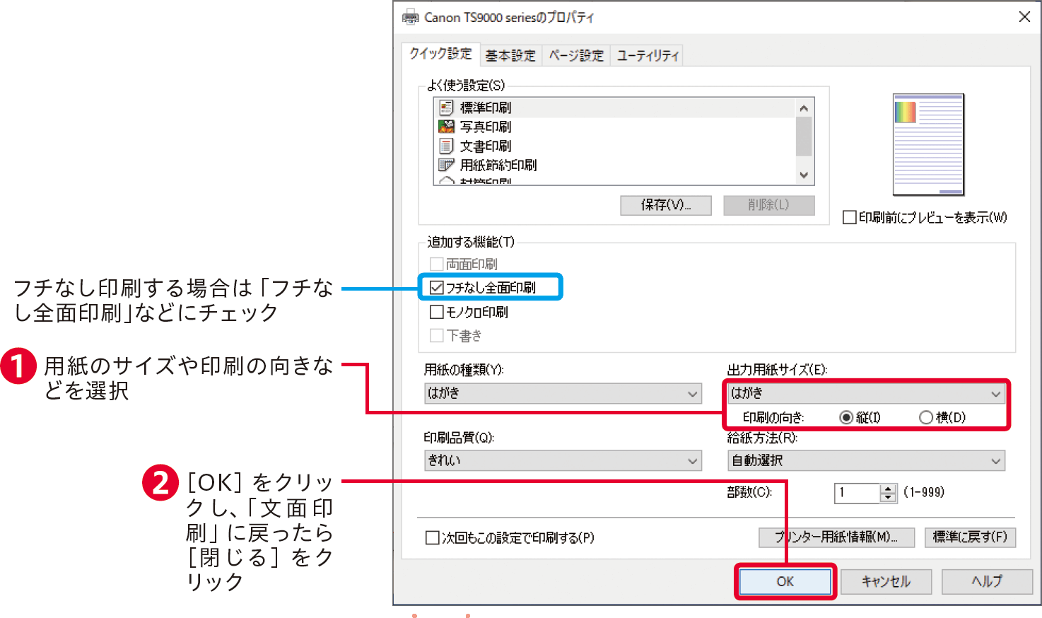
Task: Click the 削除(L) button
Action: 769,205
